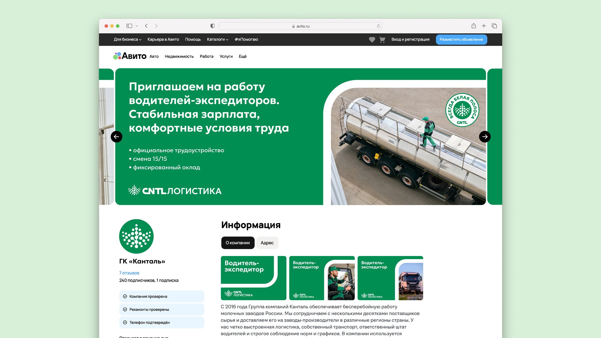
Task: Click the 240 подписчиков, 1 подписка text
Action: pos(149,280)
